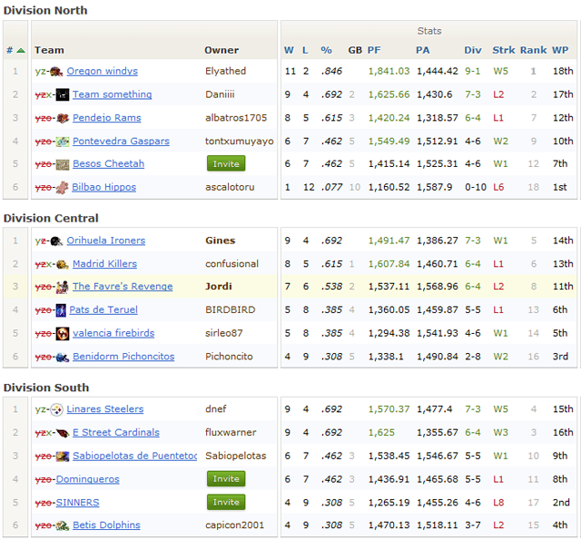Click the E Street Cardinals logo
The height and width of the screenshot is (540, 581).
pos(63,433)
